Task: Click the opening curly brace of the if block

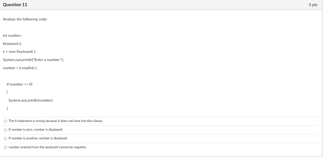Action: [x=7, y=92]
